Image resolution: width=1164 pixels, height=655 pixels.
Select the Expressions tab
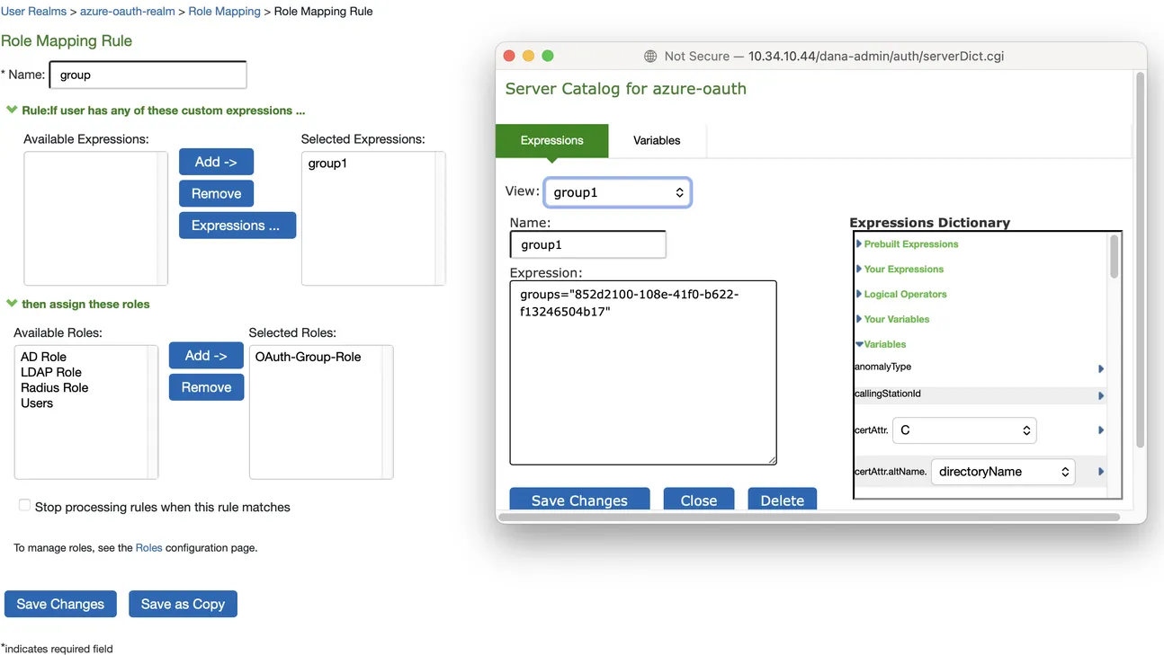coord(551,140)
